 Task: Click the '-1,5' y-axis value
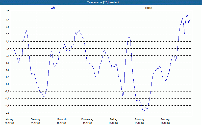click(7, 105)
